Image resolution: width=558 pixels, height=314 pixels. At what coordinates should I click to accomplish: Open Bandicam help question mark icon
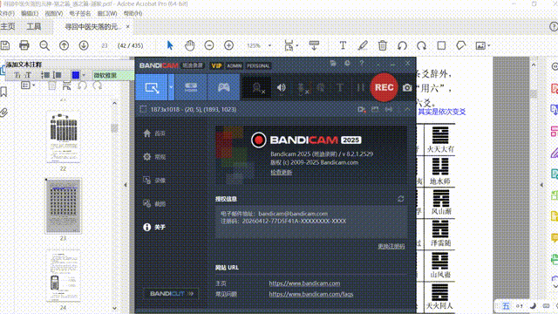(x=362, y=64)
